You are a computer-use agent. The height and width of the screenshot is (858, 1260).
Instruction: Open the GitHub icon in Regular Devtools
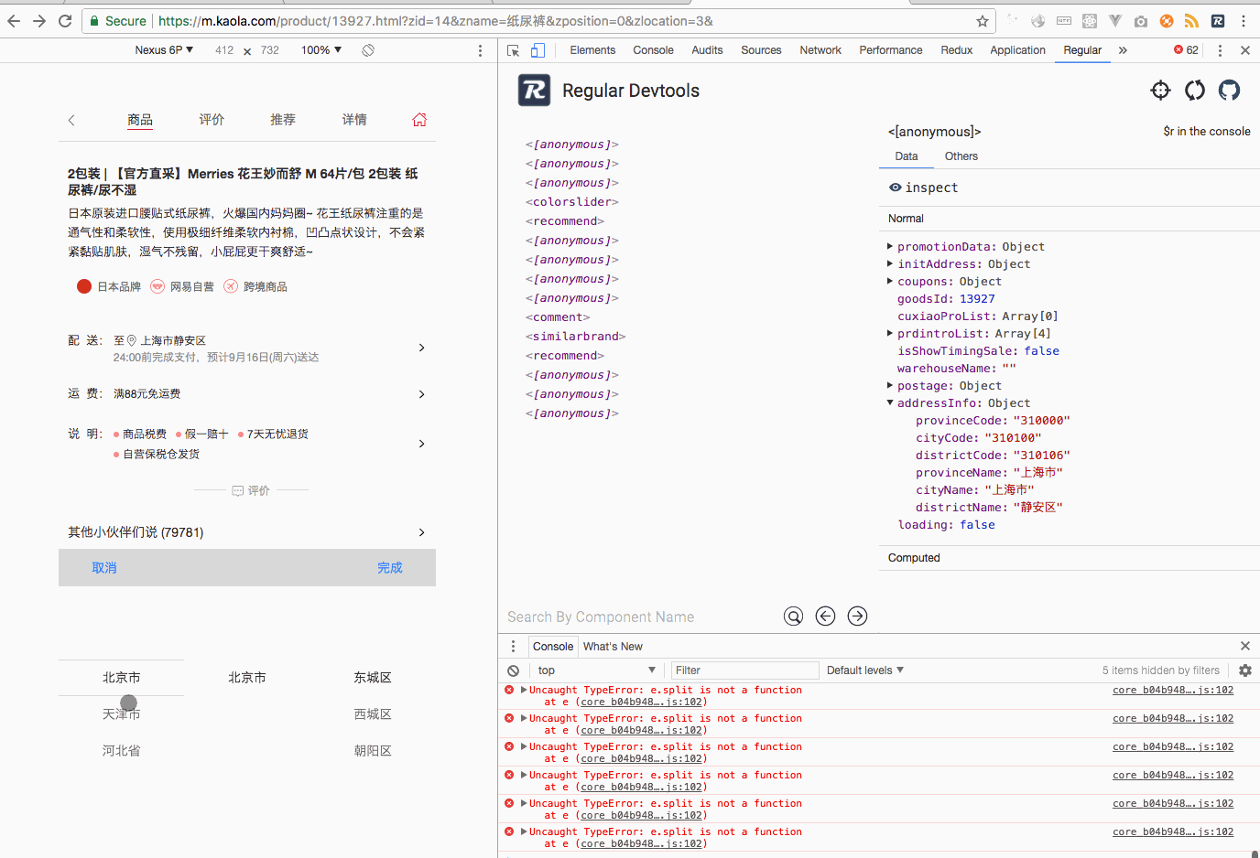point(1229,90)
